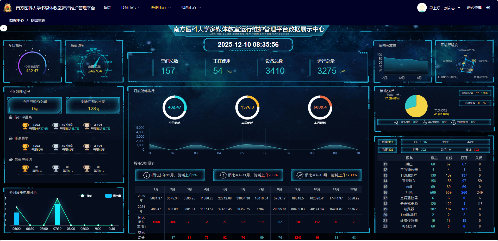Go to the 首页 menu item
Screen dimensions: 498x241
[107, 8]
